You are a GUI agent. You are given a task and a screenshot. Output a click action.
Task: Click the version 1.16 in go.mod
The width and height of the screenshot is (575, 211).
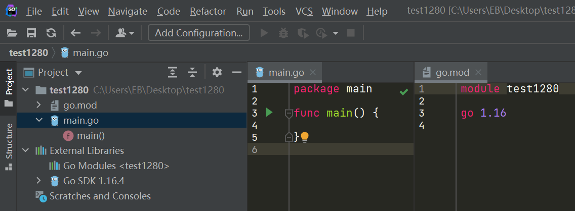pyautogui.click(x=493, y=113)
